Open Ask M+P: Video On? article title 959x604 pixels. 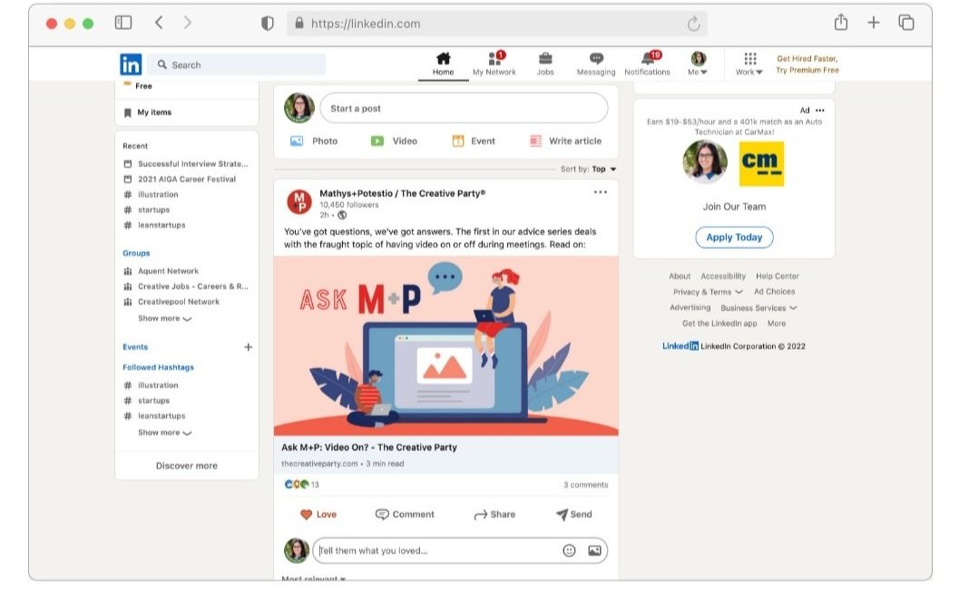point(368,447)
